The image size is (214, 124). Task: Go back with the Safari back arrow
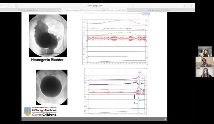coord(7,6)
